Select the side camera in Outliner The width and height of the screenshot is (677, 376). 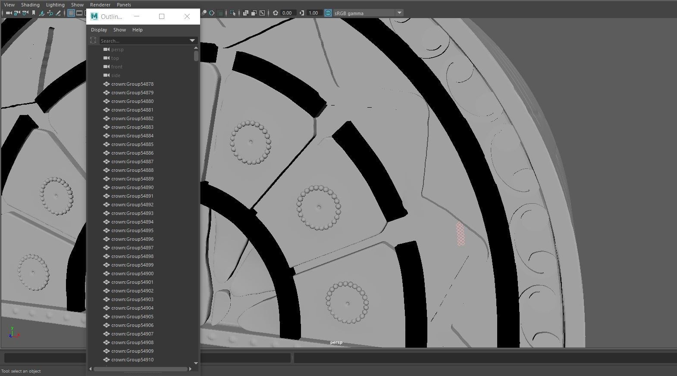[x=116, y=75]
